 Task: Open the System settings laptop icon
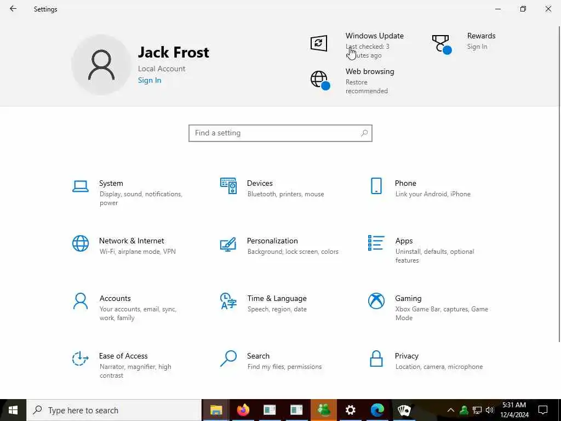[x=80, y=186]
